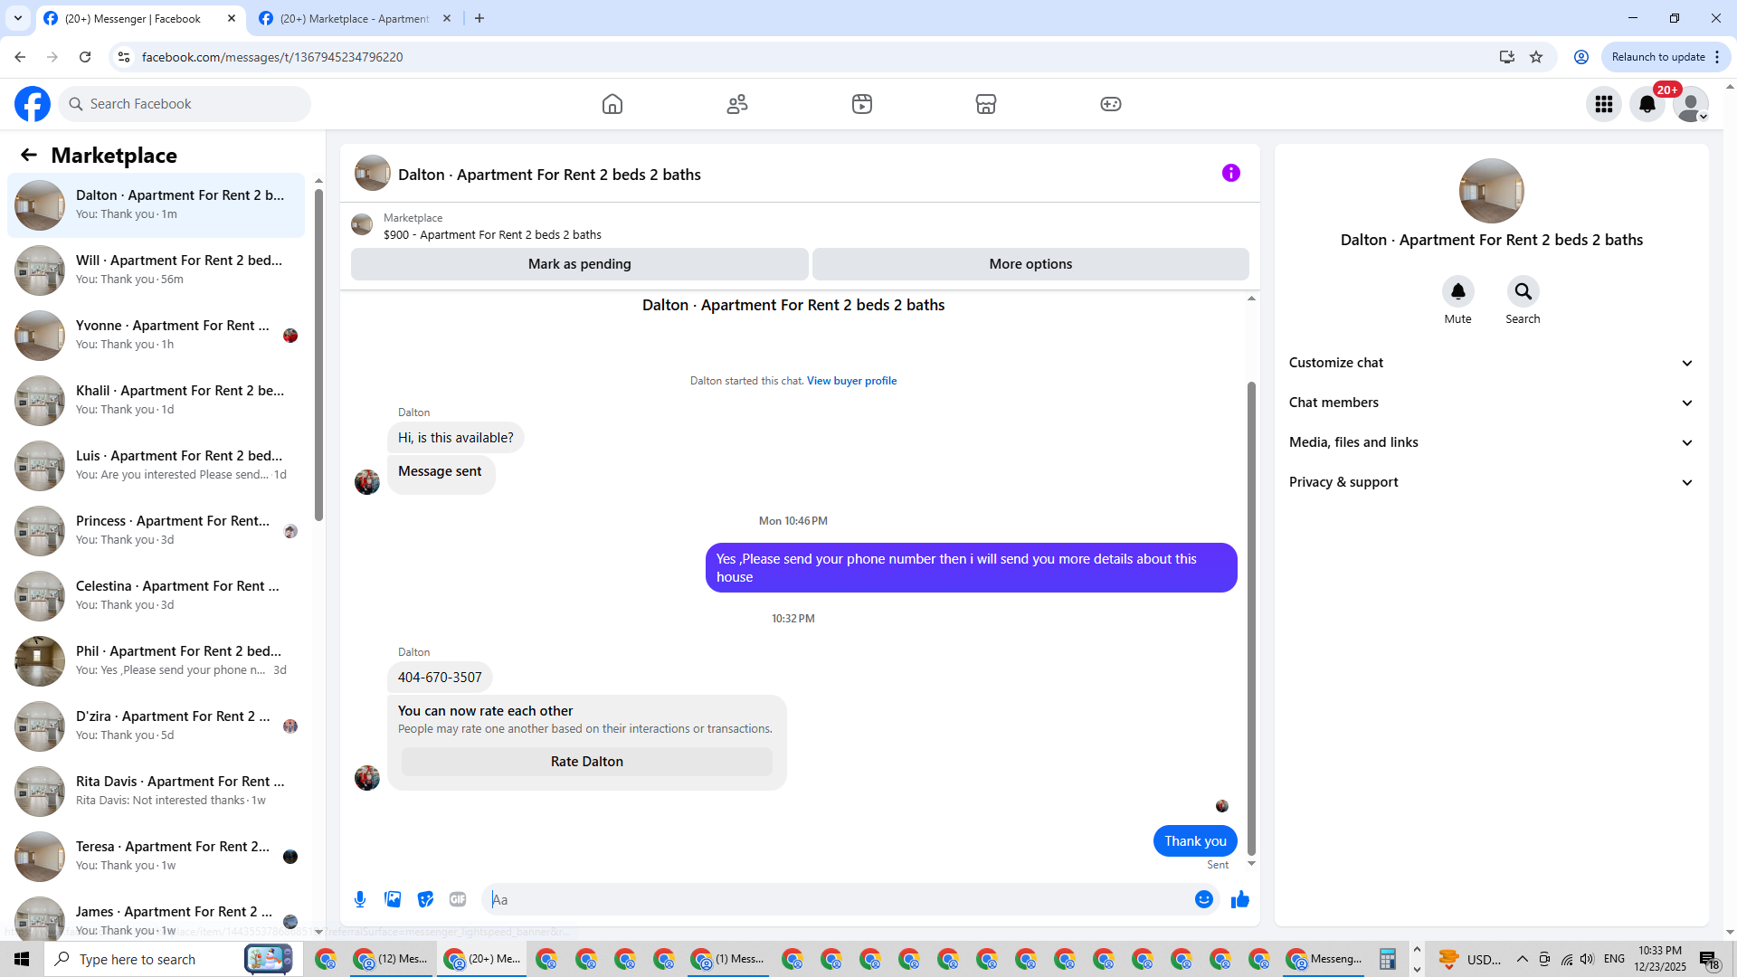This screenshot has width=1737, height=977.
Task: Search in conversation using the magnifier button
Action: point(1523,292)
